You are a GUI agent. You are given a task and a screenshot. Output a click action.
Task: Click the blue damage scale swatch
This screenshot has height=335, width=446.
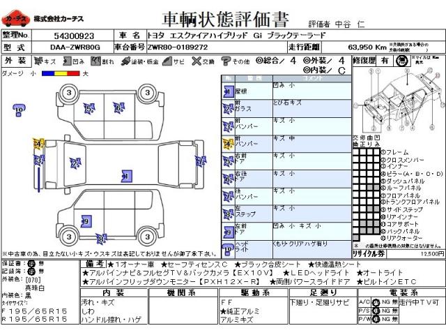48,73
